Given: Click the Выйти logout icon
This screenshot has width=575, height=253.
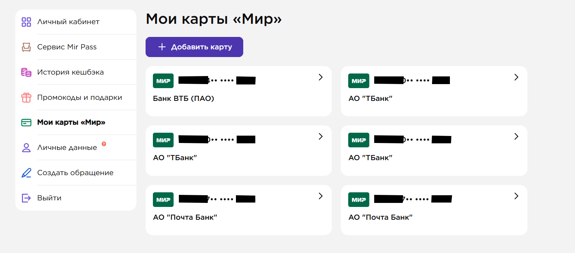Looking at the screenshot, I should [x=26, y=198].
